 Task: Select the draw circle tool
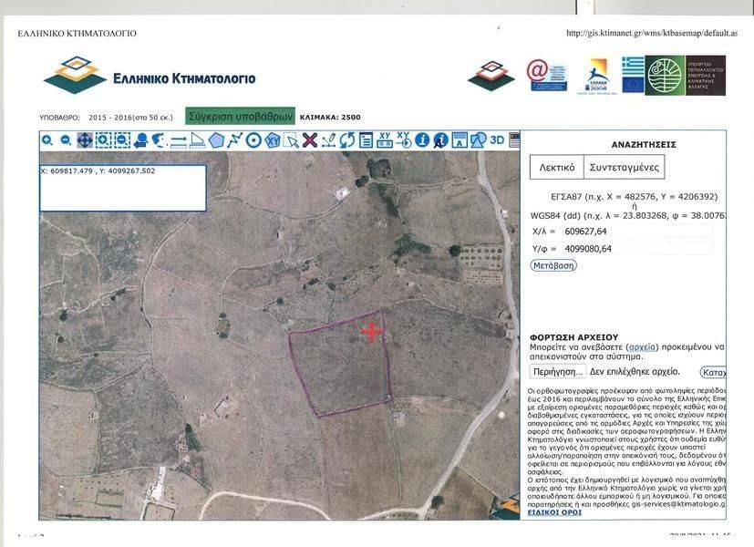click(253, 140)
